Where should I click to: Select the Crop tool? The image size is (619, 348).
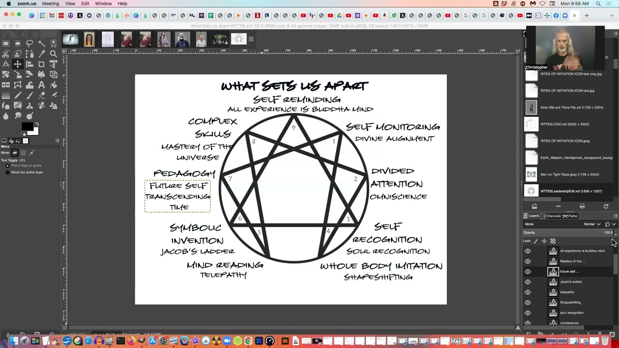pyautogui.click(x=42, y=64)
